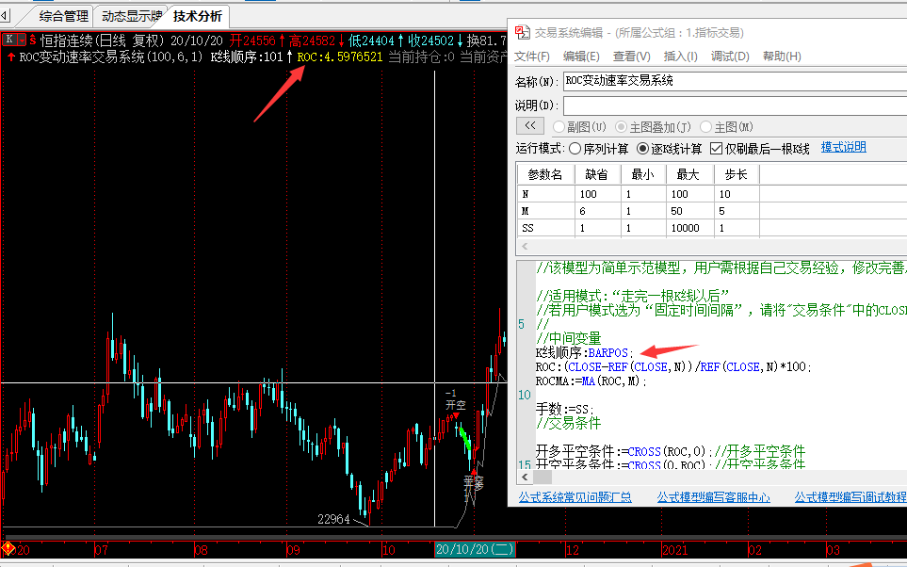907x567 pixels.
Task: Choose 逐K线计算 run mode
Action: point(642,149)
